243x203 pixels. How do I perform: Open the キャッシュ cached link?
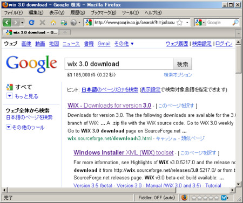(x=166, y=138)
